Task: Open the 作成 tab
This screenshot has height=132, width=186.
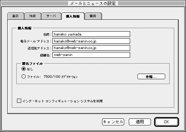Action: tap(33, 16)
